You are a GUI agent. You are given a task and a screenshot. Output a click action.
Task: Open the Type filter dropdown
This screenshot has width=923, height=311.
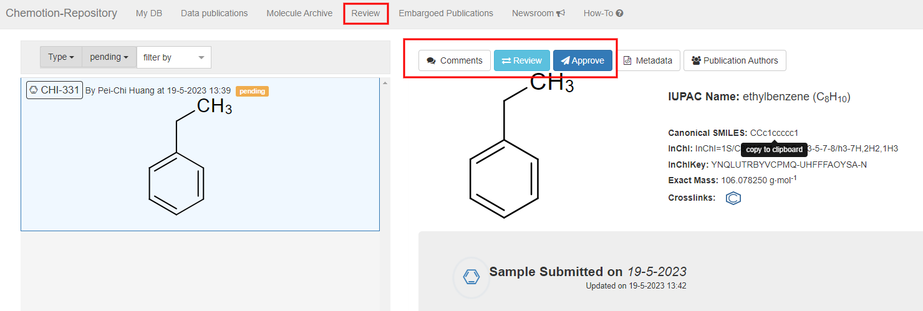pos(61,57)
